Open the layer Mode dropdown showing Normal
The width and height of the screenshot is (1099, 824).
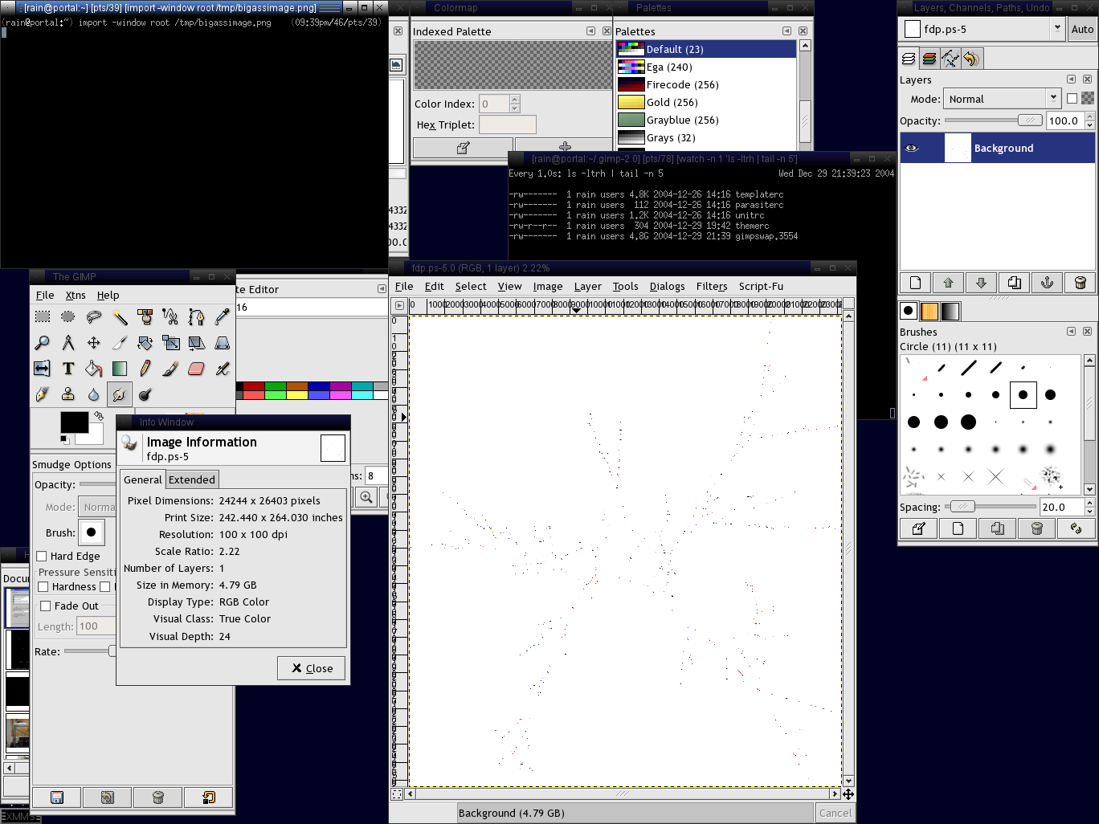[1003, 99]
